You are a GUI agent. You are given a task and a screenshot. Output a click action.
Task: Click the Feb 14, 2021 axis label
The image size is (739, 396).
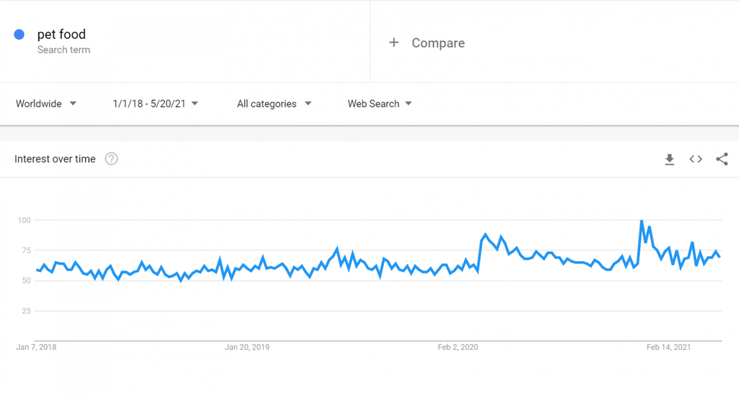[x=668, y=347]
